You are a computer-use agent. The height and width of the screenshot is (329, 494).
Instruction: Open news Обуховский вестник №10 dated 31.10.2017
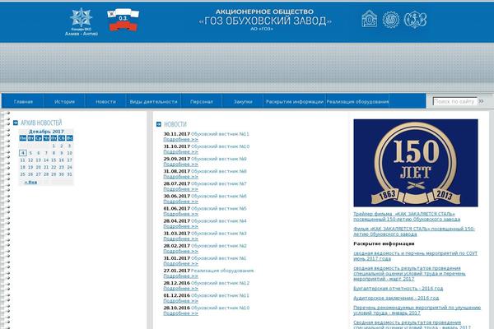pyautogui.click(x=220, y=146)
